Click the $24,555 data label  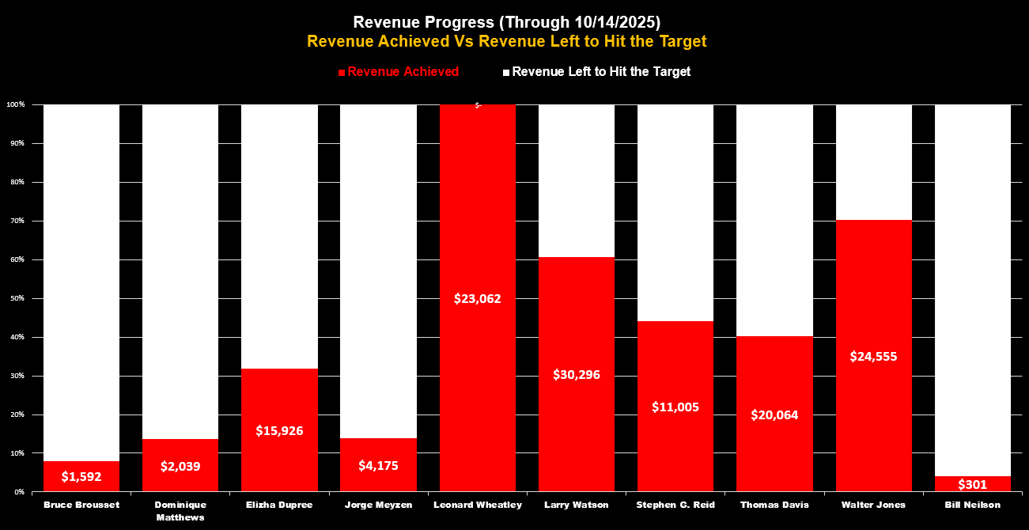point(873,356)
